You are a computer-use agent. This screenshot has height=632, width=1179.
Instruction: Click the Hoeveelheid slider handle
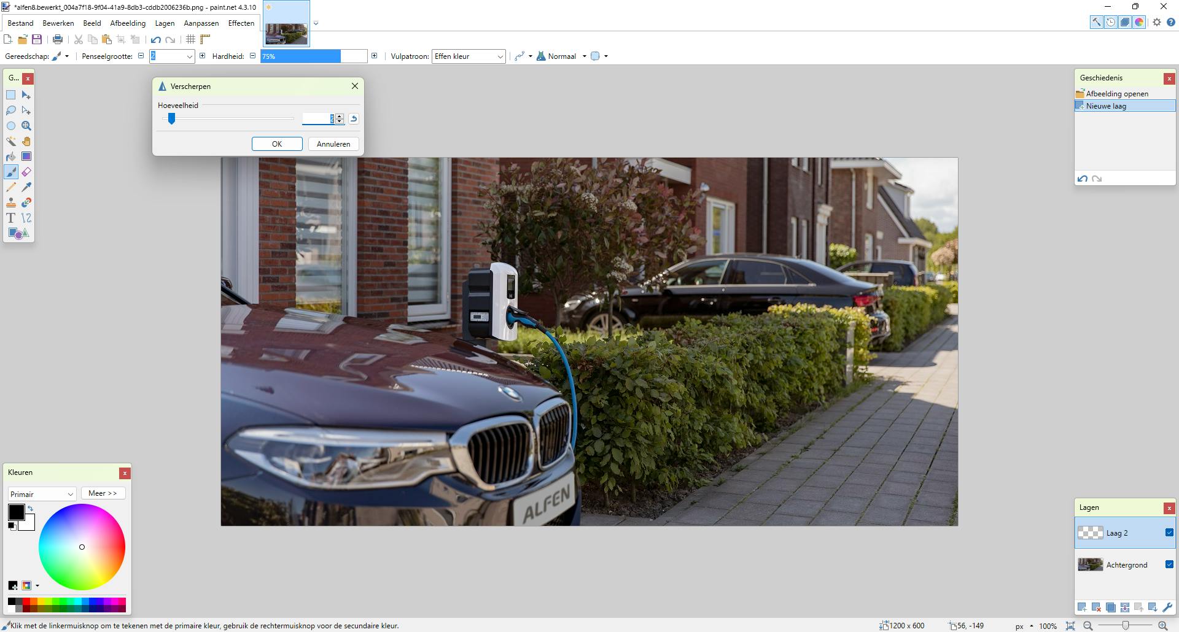click(x=172, y=119)
